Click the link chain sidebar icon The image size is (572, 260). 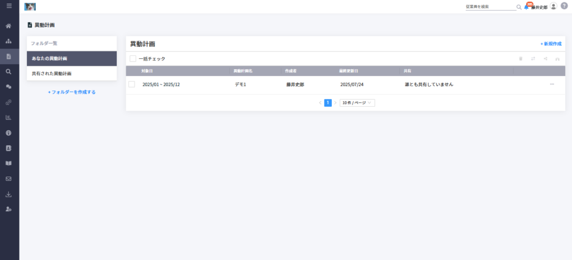[9, 102]
